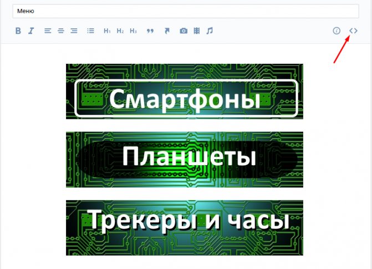Toggle bold text formatting
Viewport: 372px width, 269px height.
coord(18,31)
